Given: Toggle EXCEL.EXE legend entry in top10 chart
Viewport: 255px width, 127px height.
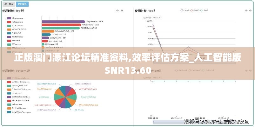Looking at the screenshot, I should tap(14, 33).
